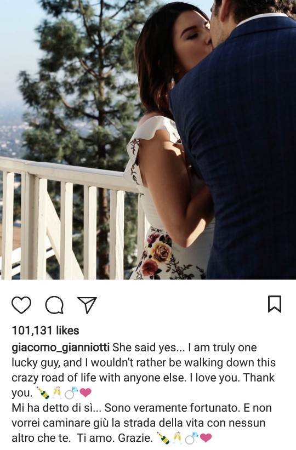Save post with the bookmark icon
The height and width of the screenshot is (450, 296).
click(x=275, y=304)
